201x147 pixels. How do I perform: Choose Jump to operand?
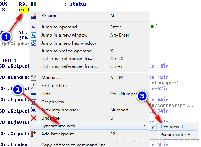[x=89, y=27]
